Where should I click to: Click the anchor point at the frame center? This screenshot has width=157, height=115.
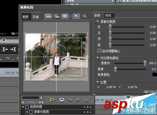pos(57,57)
